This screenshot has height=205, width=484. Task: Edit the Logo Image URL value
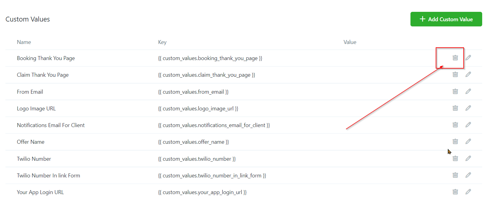468,108
